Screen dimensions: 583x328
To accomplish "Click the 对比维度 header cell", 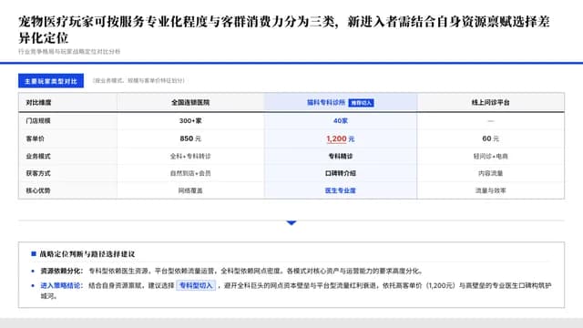I will click(38, 102).
